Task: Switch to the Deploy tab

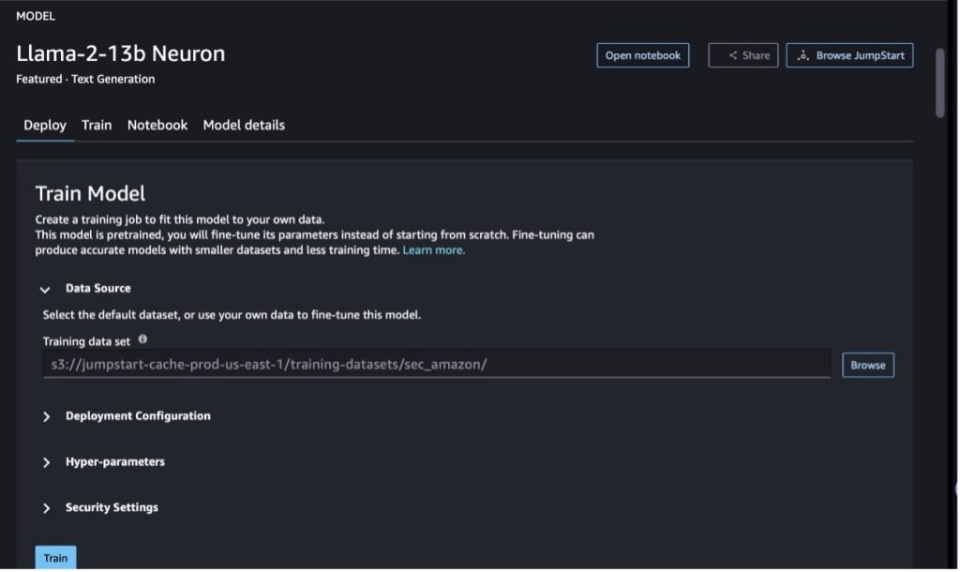Action: pos(45,126)
